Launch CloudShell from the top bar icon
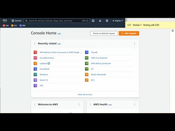This screenshot has width=175, height=131. tap(93, 21)
